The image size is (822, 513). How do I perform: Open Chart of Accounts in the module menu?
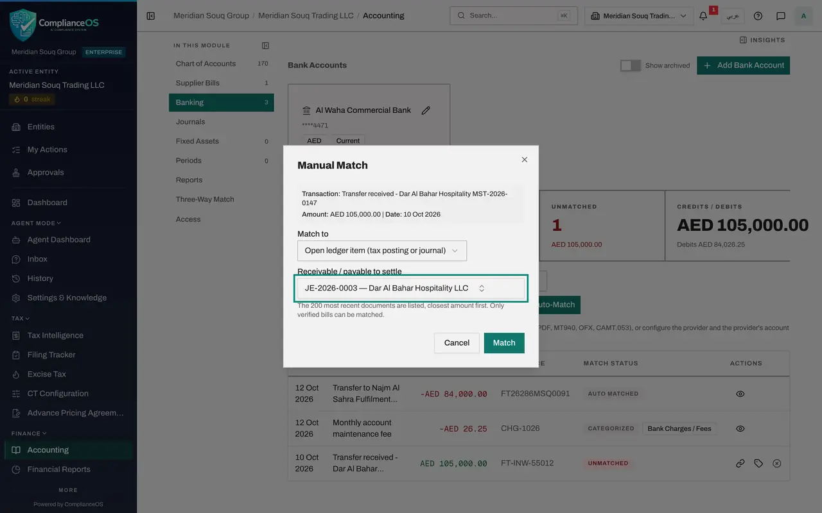[222, 63]
